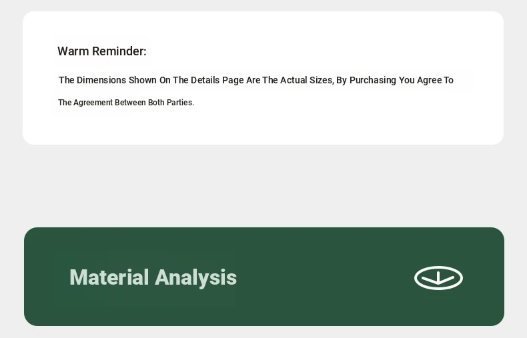Click the word Material in the banner
Image resolution: width=527 pixels, height=338 pixels.
[109, 277]
